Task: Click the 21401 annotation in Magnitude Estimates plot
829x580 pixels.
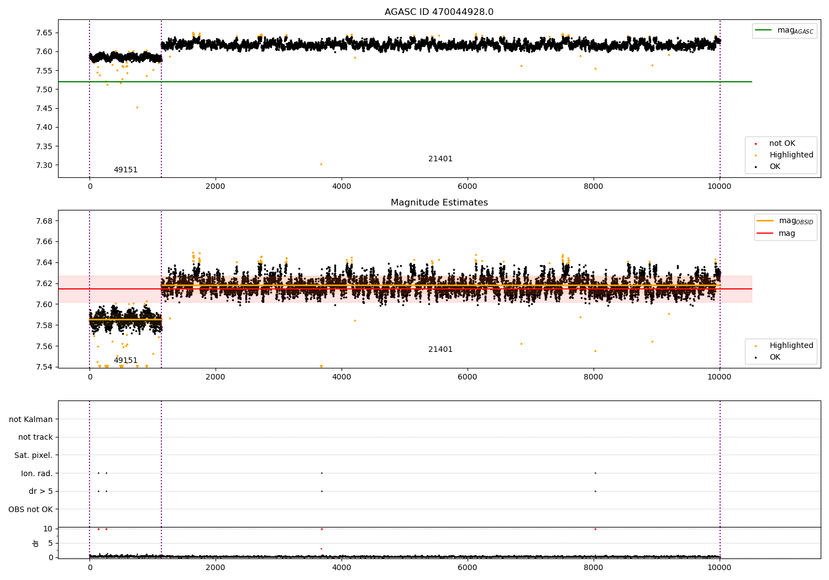Action: (440, 350)
